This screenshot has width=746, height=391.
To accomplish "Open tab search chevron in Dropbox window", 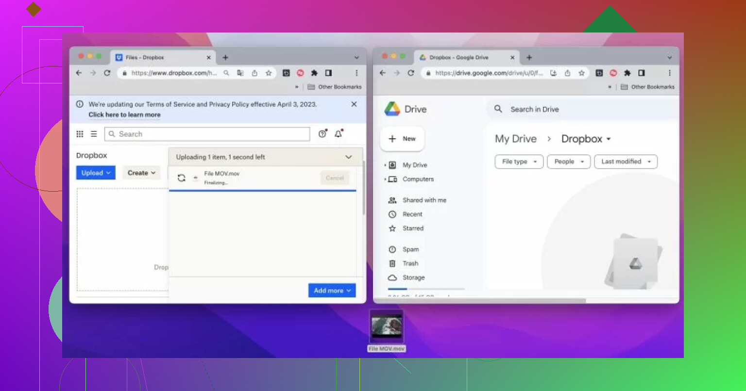I will click(356, 58).
